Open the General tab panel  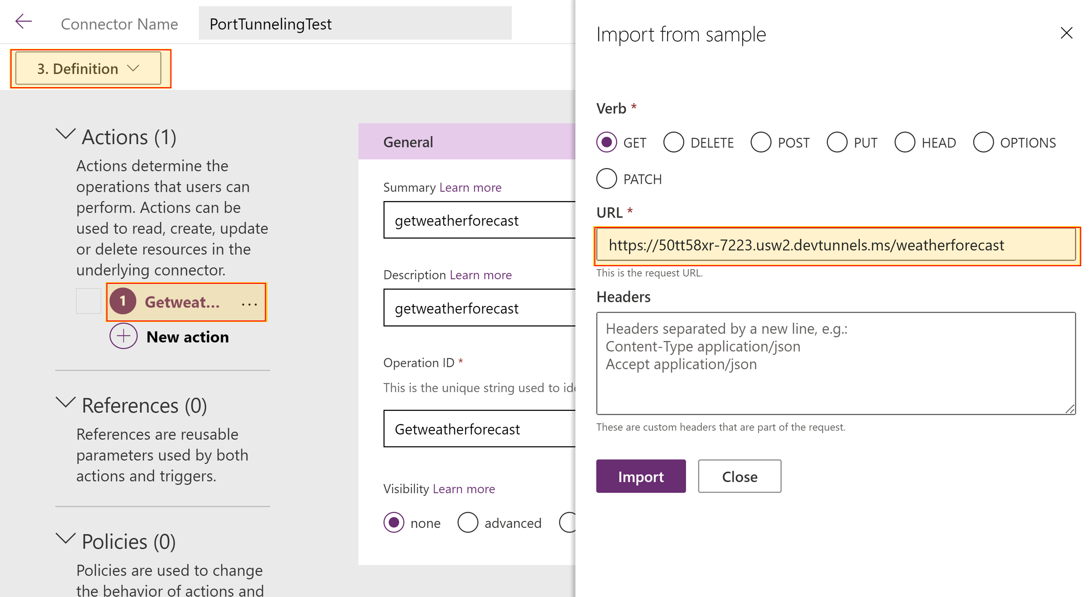click(408, 143)
